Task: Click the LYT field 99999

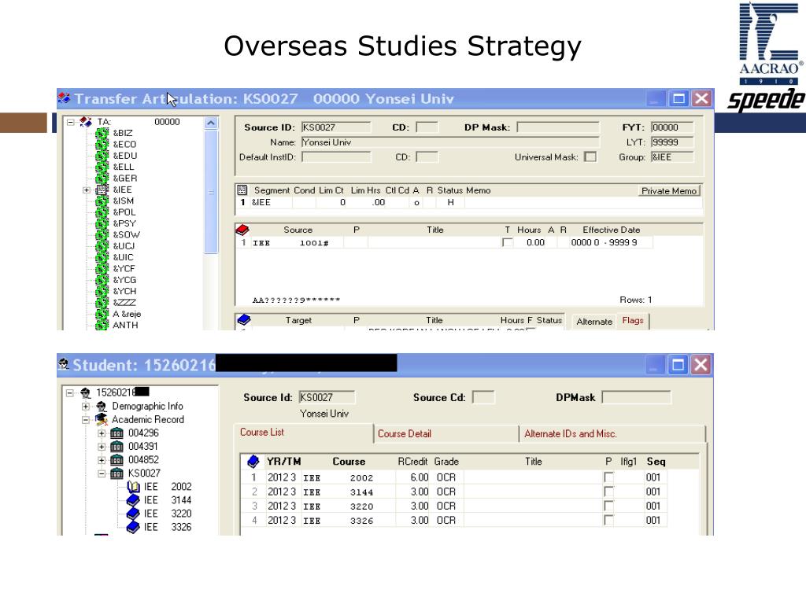Action: (x=672, y=142)
